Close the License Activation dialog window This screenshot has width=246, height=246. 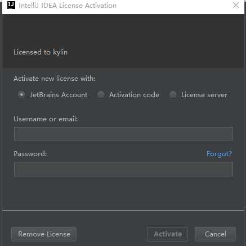tap(236, 5)
